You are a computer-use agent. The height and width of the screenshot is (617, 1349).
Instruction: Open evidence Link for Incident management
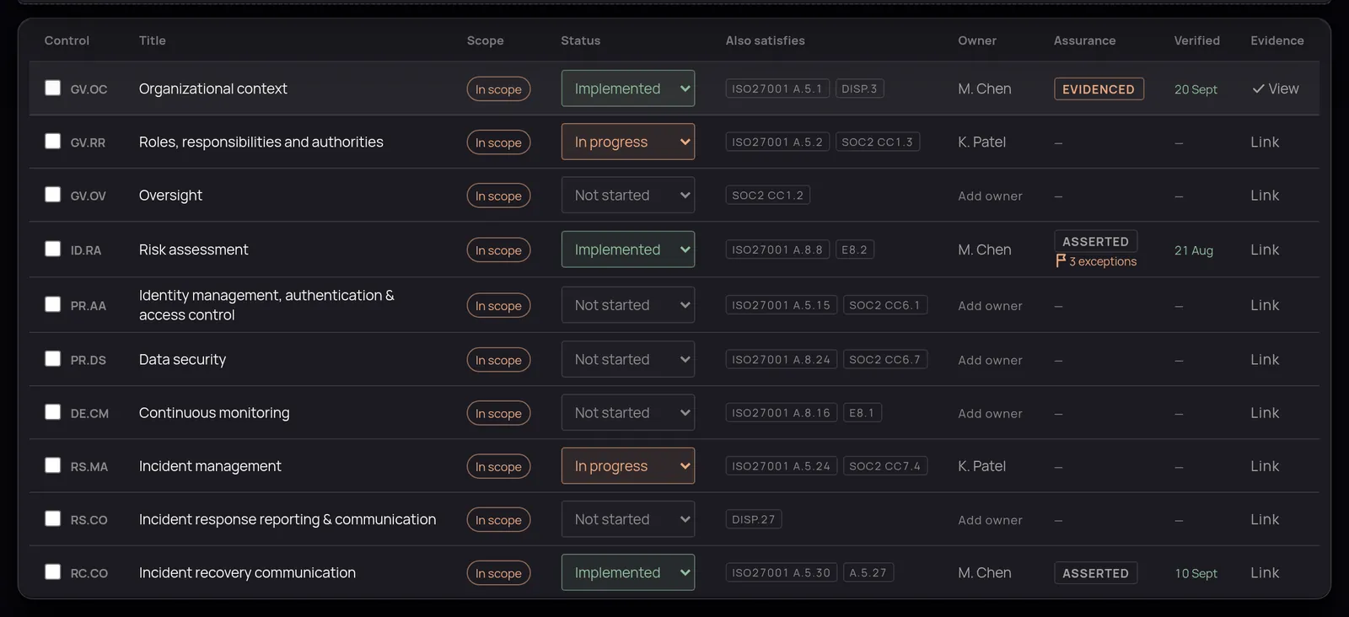pyautogui.click(x=1265, y=466)
